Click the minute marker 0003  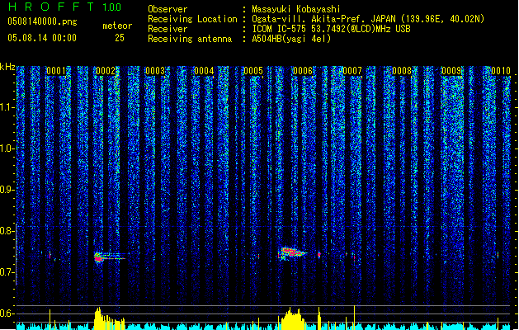(x=155, y=71)
